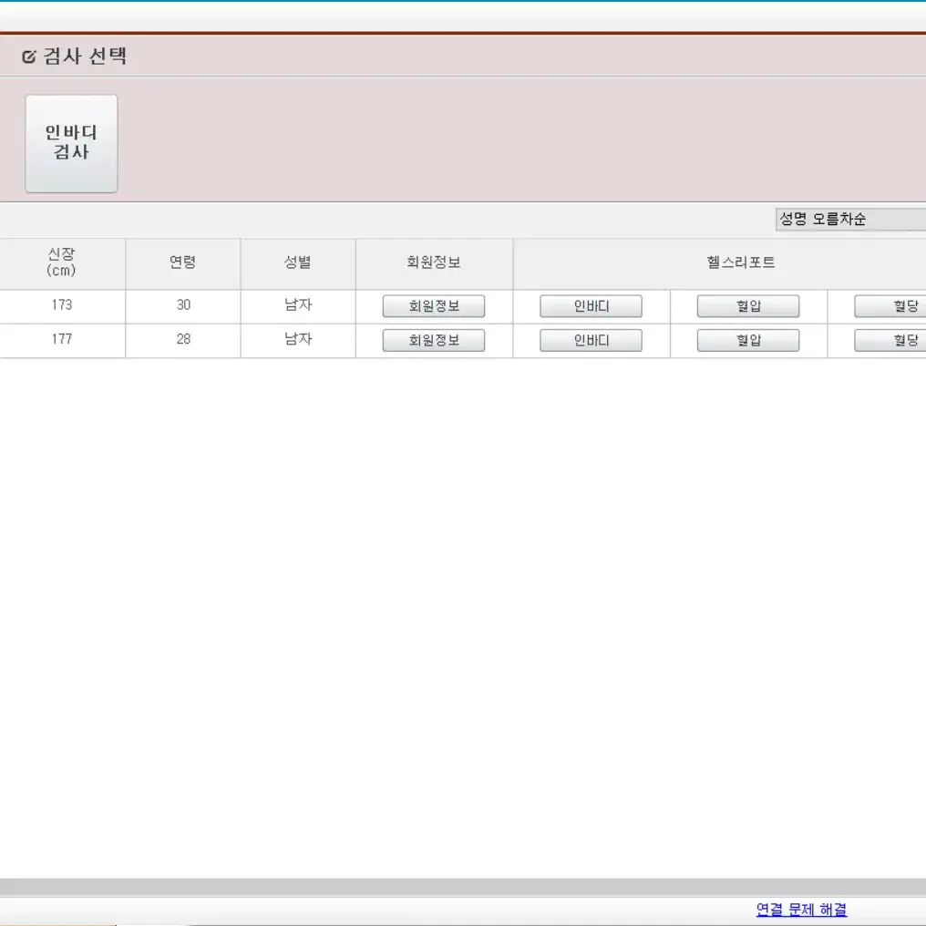The width and height of the screenshot is (926, 926).
Task: Click the horizontal scrollbar at the bottom
Action: pos(463,887)
